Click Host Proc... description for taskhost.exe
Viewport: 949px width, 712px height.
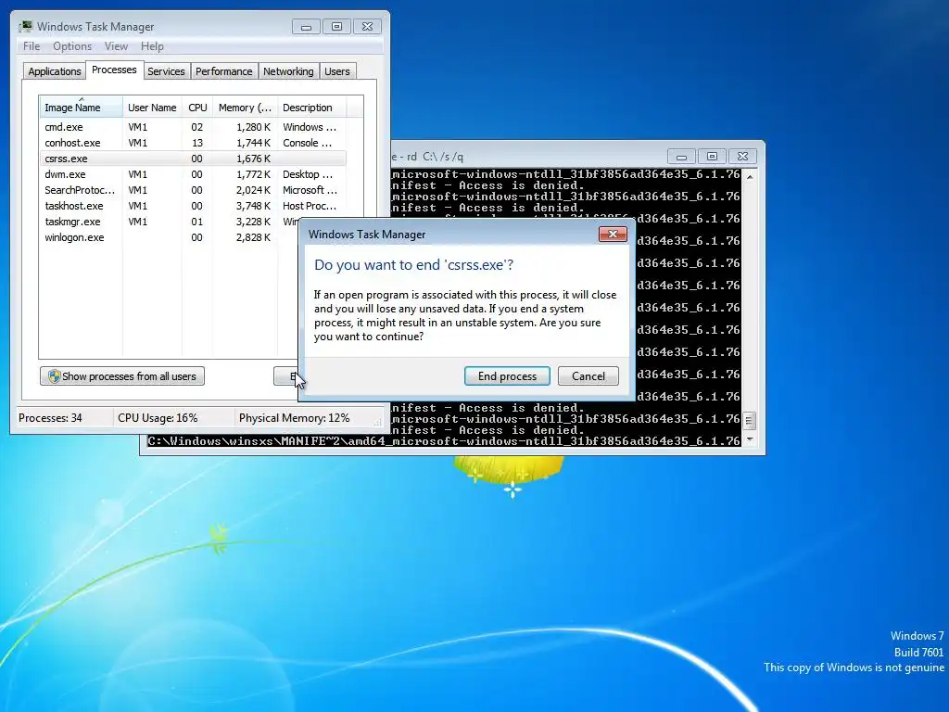[x=310, y=206]
